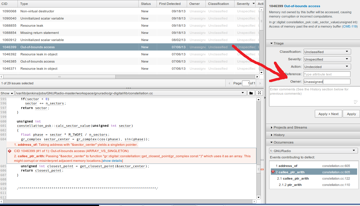Click source line 605 calling get_closest_point
Viewport: 360px width, 206px height.
pos(85,166)
